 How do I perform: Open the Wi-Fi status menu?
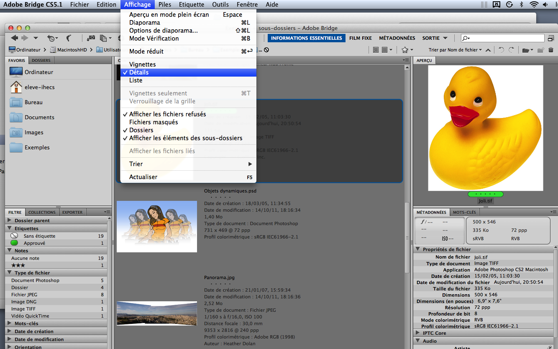pos(534,5)
